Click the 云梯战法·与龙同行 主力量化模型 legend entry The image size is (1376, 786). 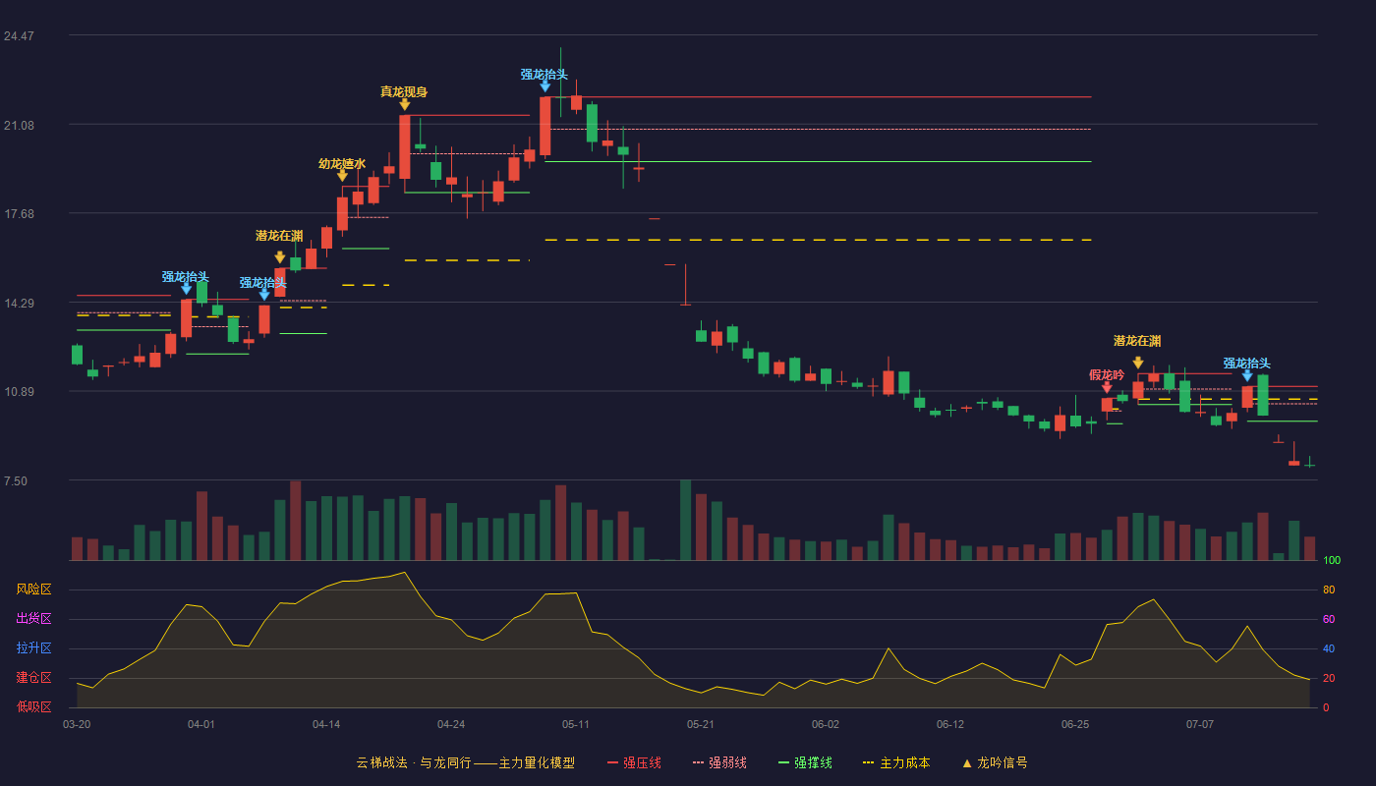click(x=465, y=762)
